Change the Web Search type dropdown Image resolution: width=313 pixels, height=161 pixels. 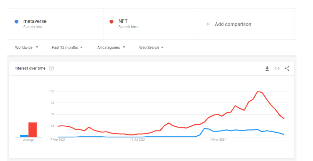coord(151,47)
